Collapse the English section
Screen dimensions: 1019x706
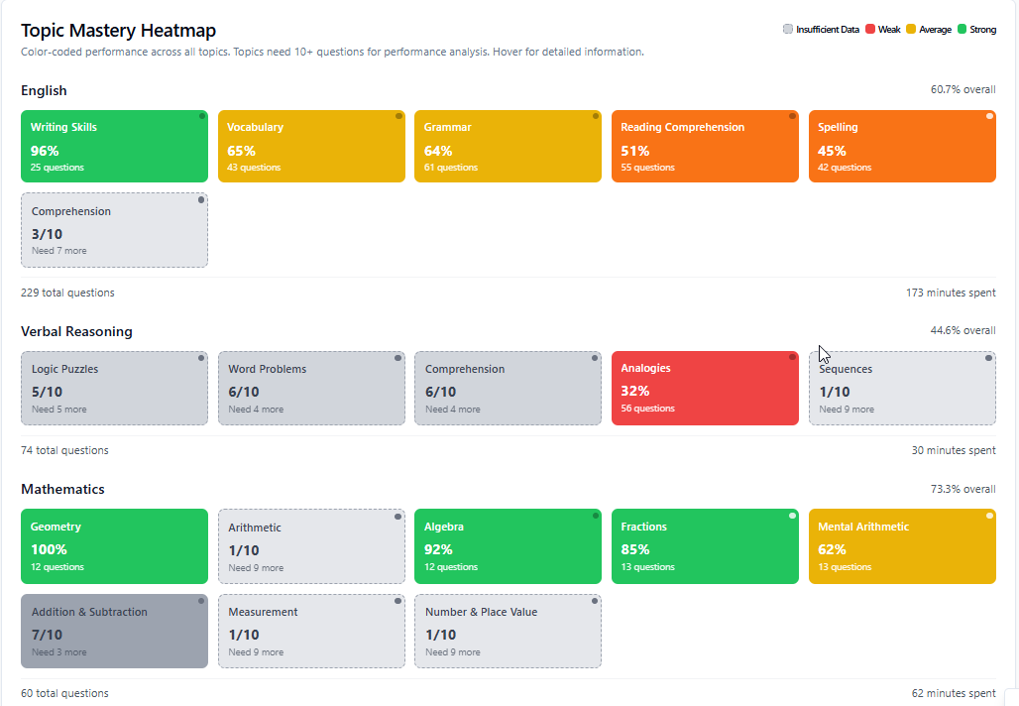pyautogui.click(x=44, y=90)
